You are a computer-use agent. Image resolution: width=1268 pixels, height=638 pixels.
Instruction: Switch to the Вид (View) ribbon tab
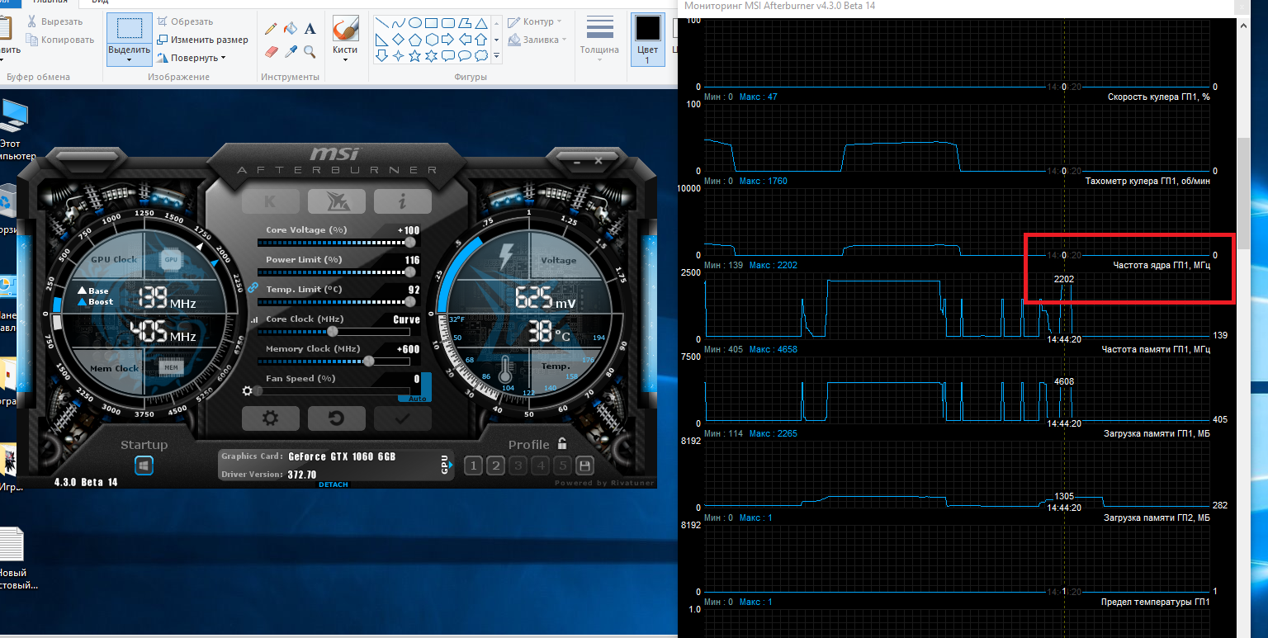[99, 2]
